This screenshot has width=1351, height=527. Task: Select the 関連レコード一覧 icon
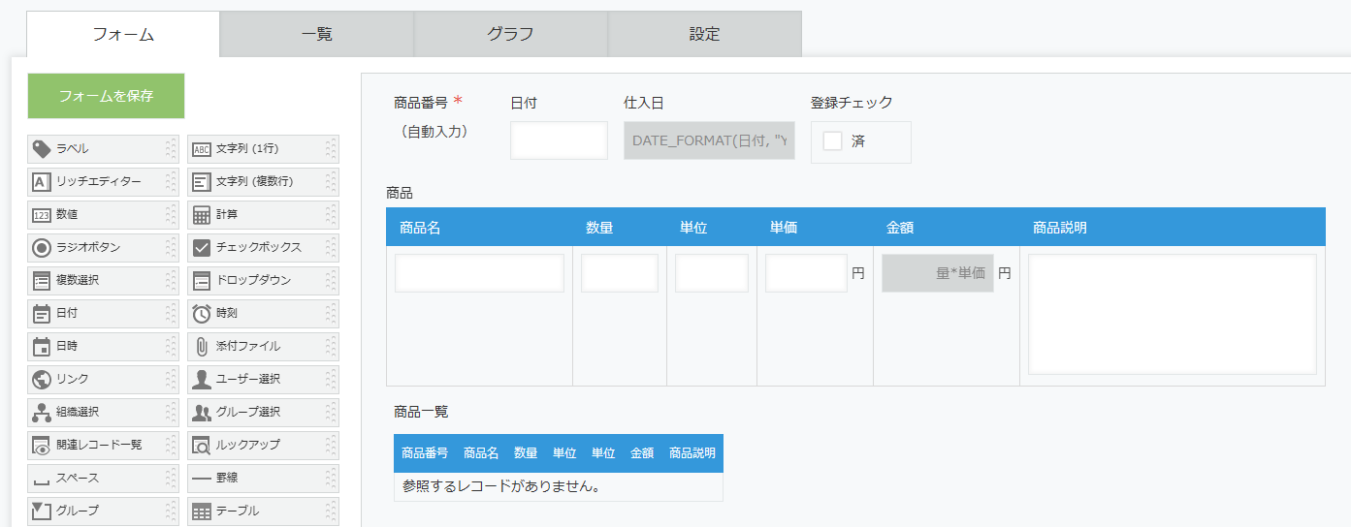pyautogui.click(x=42, y=446)
